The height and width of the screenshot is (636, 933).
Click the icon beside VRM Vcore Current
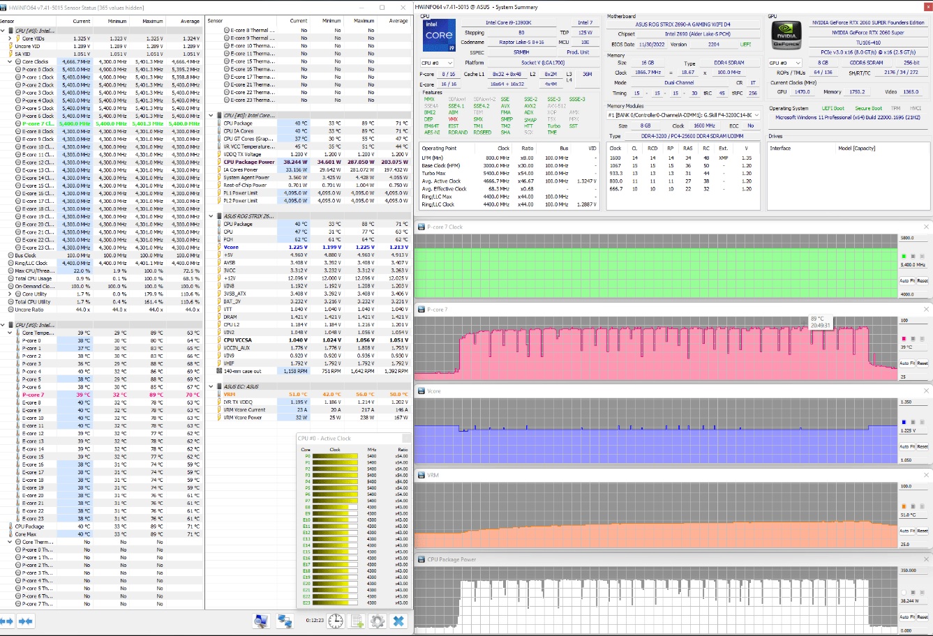218,410
